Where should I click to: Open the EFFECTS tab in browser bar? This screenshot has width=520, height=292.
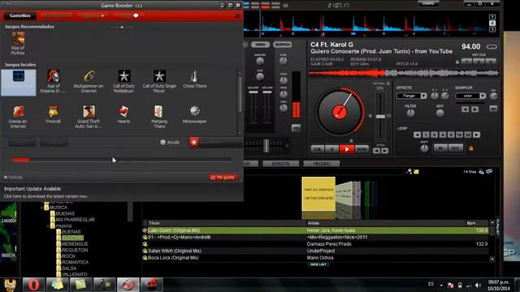click(281, 164)
